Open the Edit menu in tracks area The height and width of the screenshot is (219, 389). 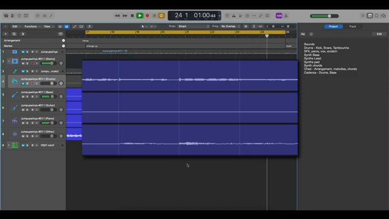pos(16,26)
